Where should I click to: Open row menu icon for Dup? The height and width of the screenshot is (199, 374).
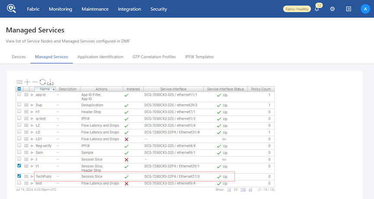[26, 105]
